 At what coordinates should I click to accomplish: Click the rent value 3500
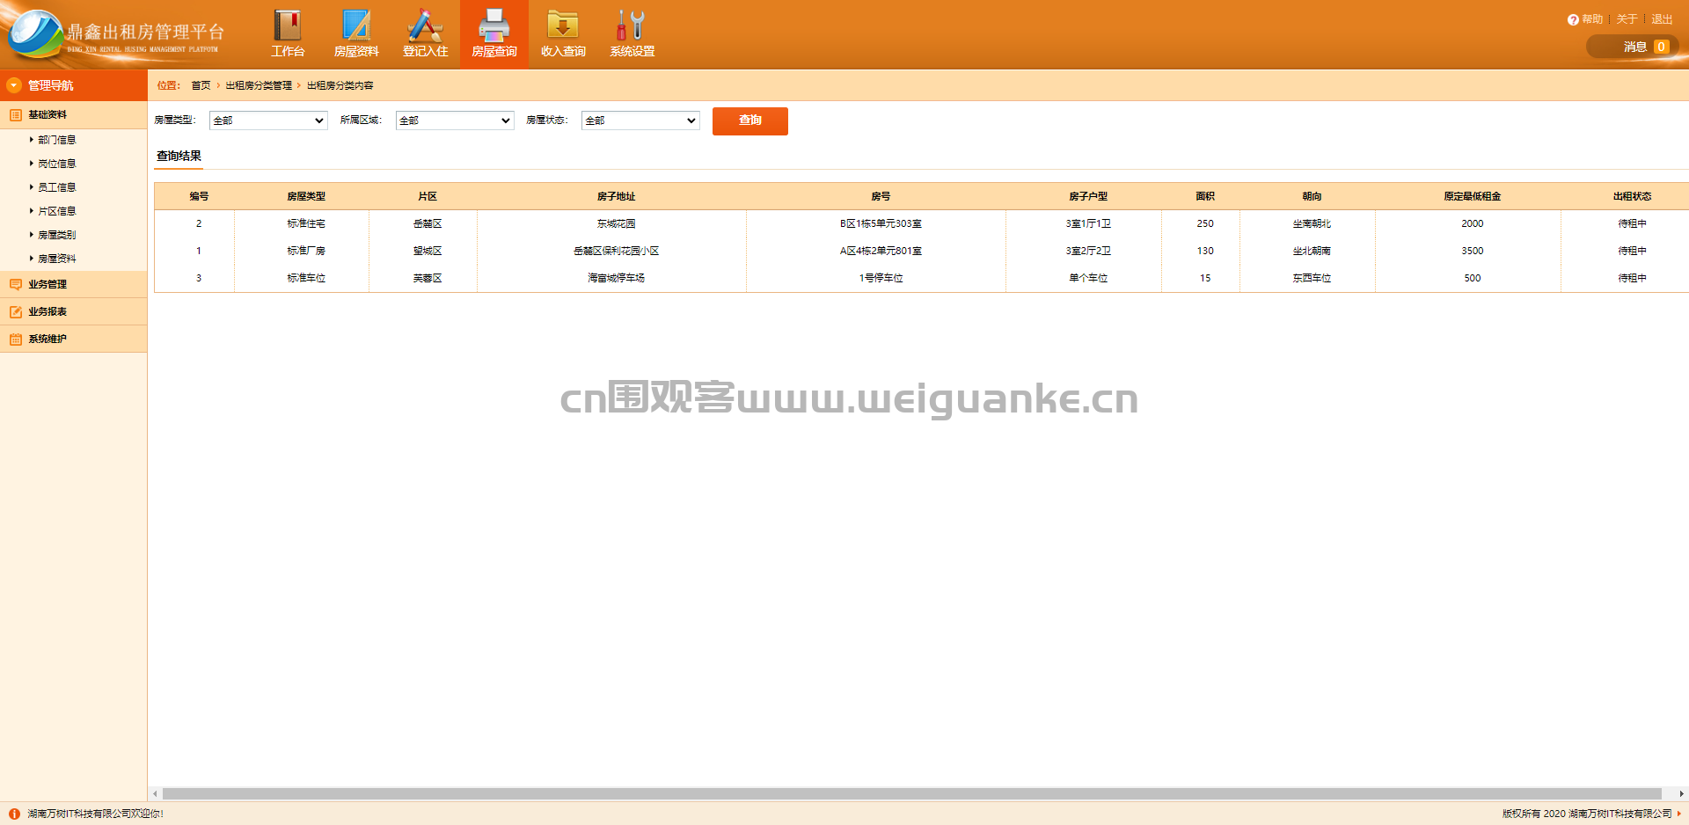1472,251
